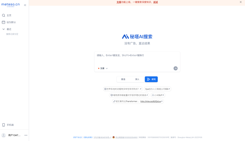This screenshot has width=245, height=141.
Task: Click the username 用户1347…
Action: [14, 135]
